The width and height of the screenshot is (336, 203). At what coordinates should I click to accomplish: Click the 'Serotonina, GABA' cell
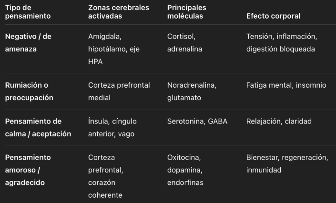[x=197, y=122]
